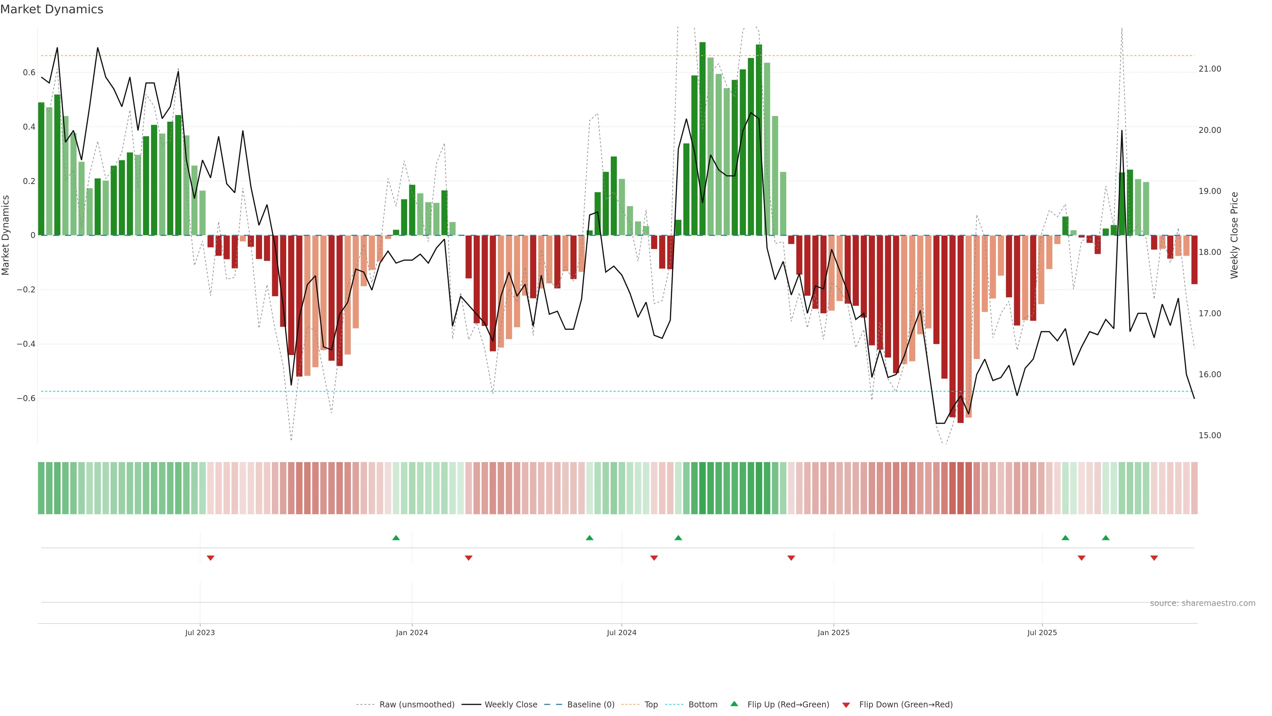Click the flip-down marker before Jan 2025
The width and height of the screenshot is (1272, 716).
pyautogui.click(x=791, y=558)
